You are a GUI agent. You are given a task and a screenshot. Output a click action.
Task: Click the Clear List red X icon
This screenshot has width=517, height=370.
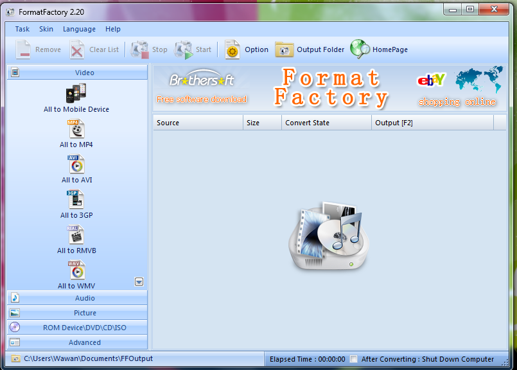click(x=77, y=49)
